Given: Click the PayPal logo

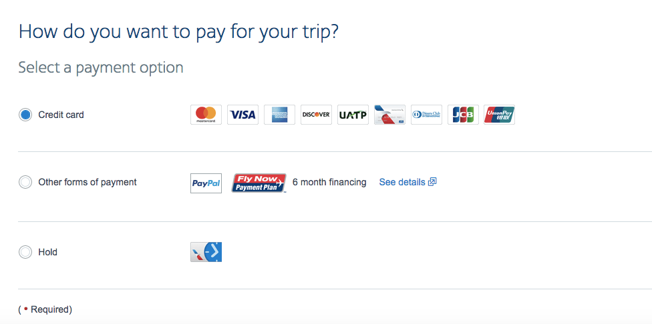Looking at the screenshot, I should click(206, 183).
